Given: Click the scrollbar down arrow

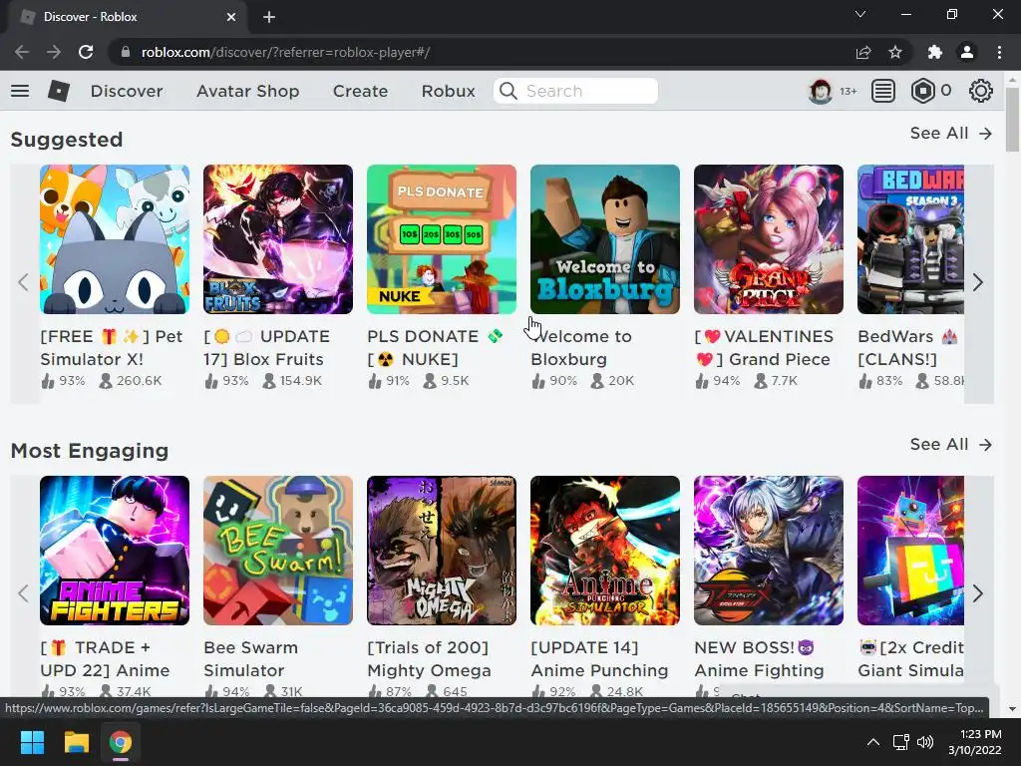Looking at the screenshot, I should [x=1013, y=709].
